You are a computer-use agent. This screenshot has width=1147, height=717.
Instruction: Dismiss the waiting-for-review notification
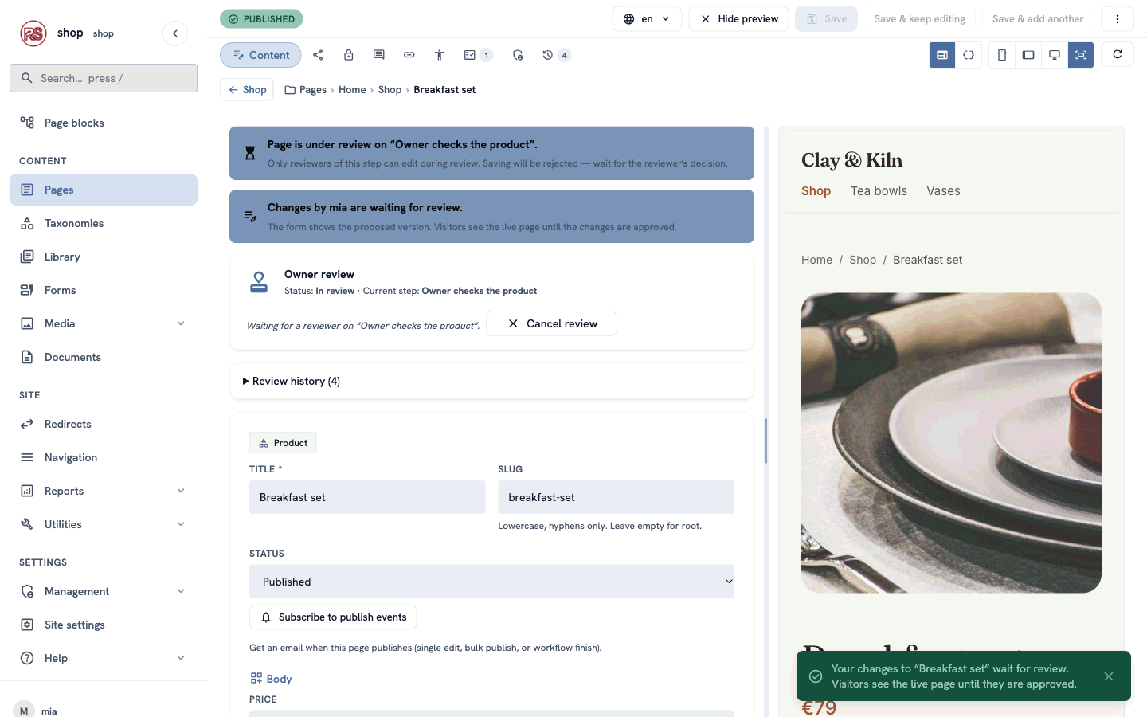tap(1109, 676)
